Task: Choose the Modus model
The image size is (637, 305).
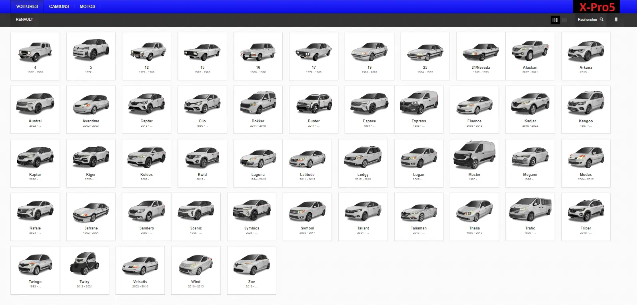Action: [586, 163]
